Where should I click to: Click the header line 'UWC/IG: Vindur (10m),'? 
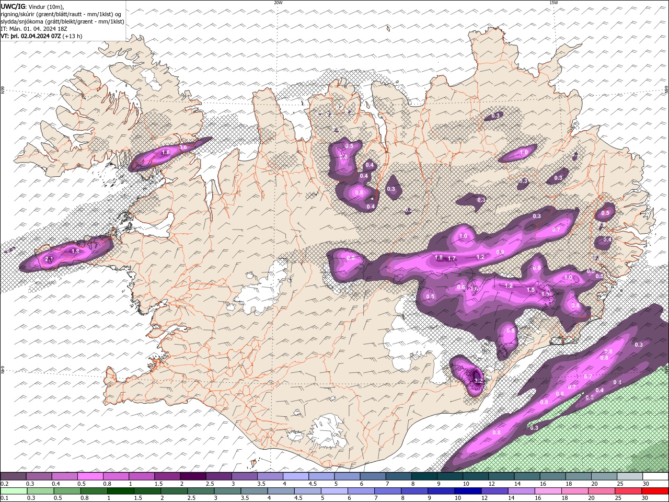pyautogui.click(x=32, y=6)
